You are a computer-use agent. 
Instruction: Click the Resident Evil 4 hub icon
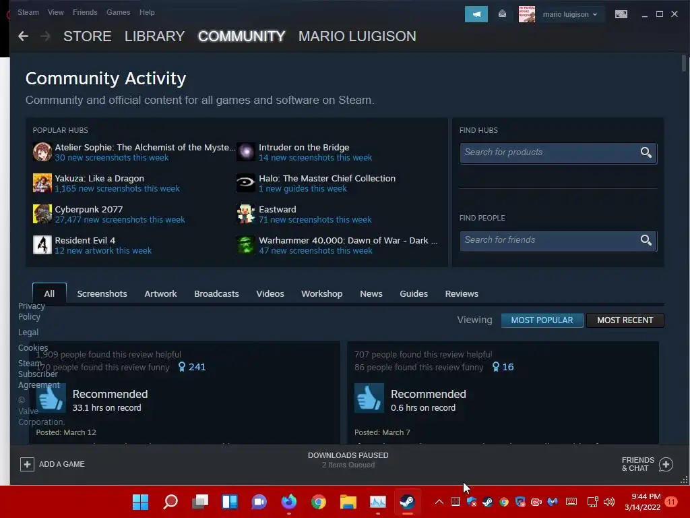42,244
